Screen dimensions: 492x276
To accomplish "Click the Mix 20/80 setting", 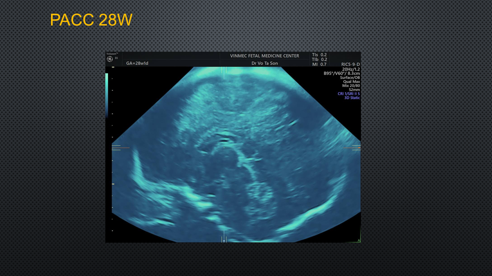I will (351, 85).
